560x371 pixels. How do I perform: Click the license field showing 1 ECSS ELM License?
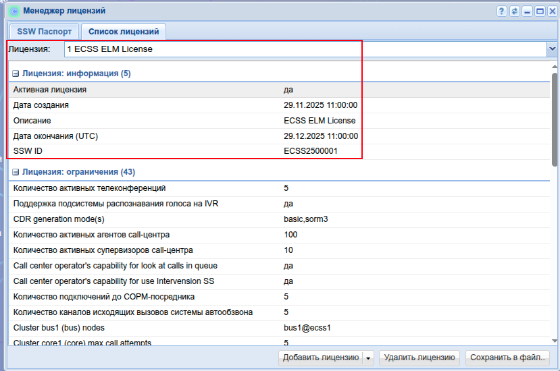306,49
